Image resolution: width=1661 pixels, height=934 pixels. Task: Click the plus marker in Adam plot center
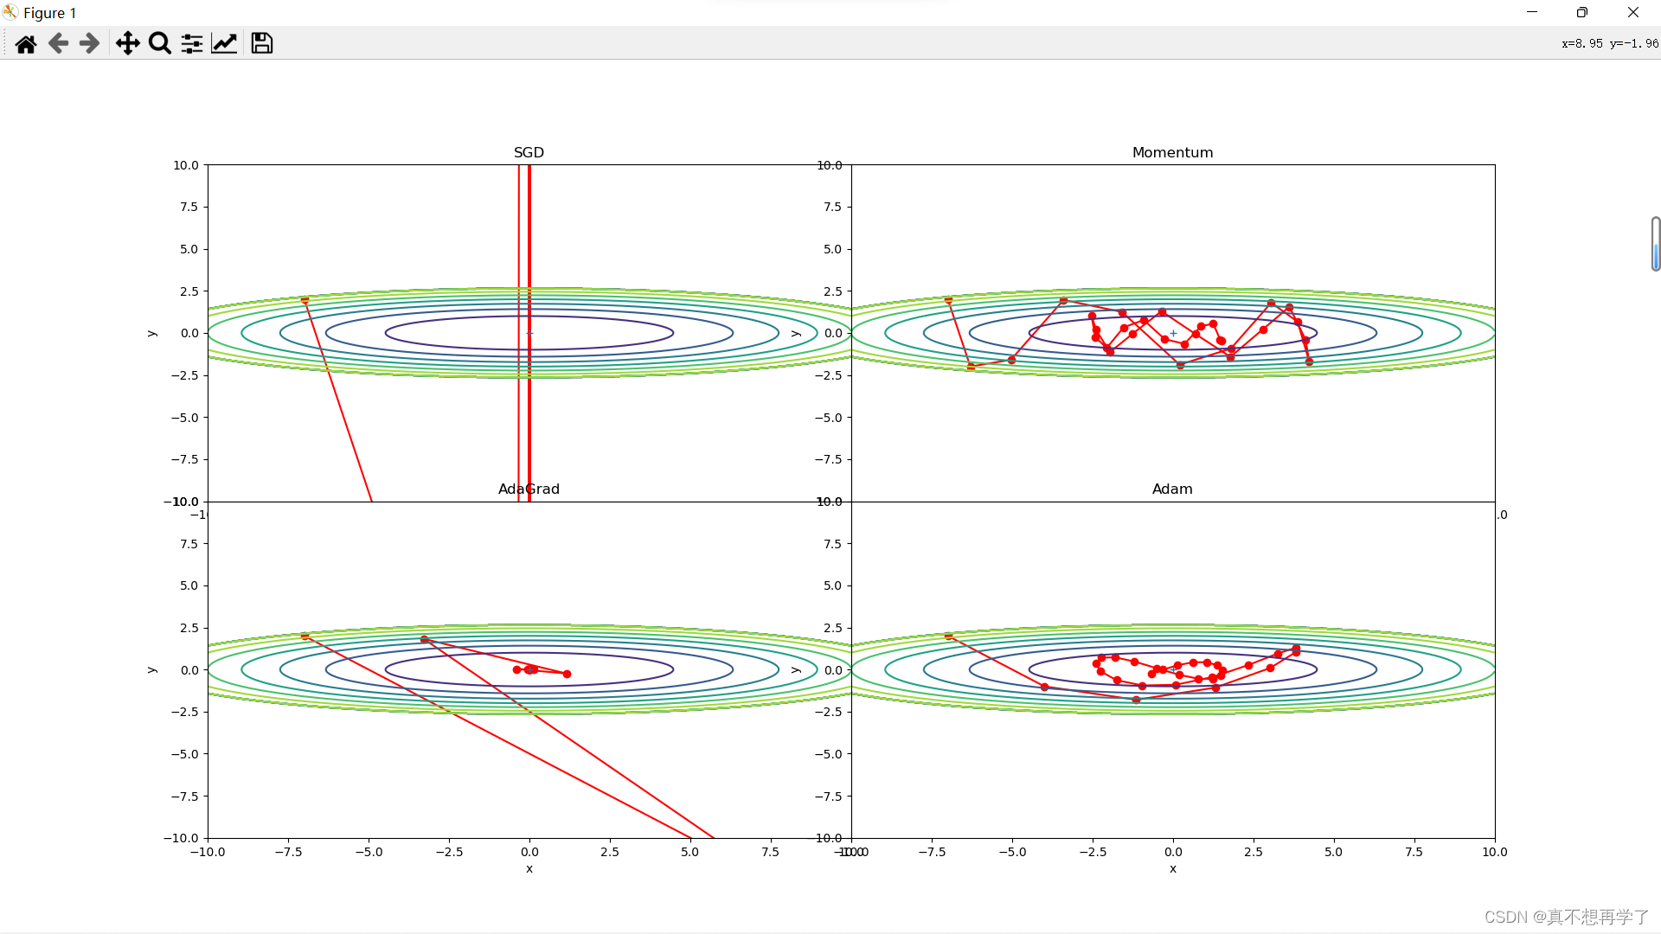click(x=1173, y=669)
